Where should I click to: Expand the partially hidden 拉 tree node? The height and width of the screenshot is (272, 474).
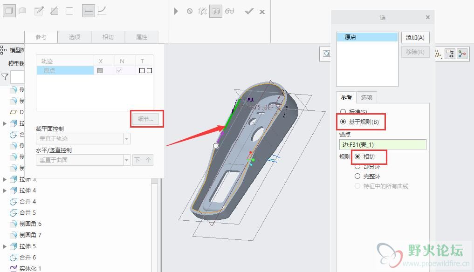point(5,123)
